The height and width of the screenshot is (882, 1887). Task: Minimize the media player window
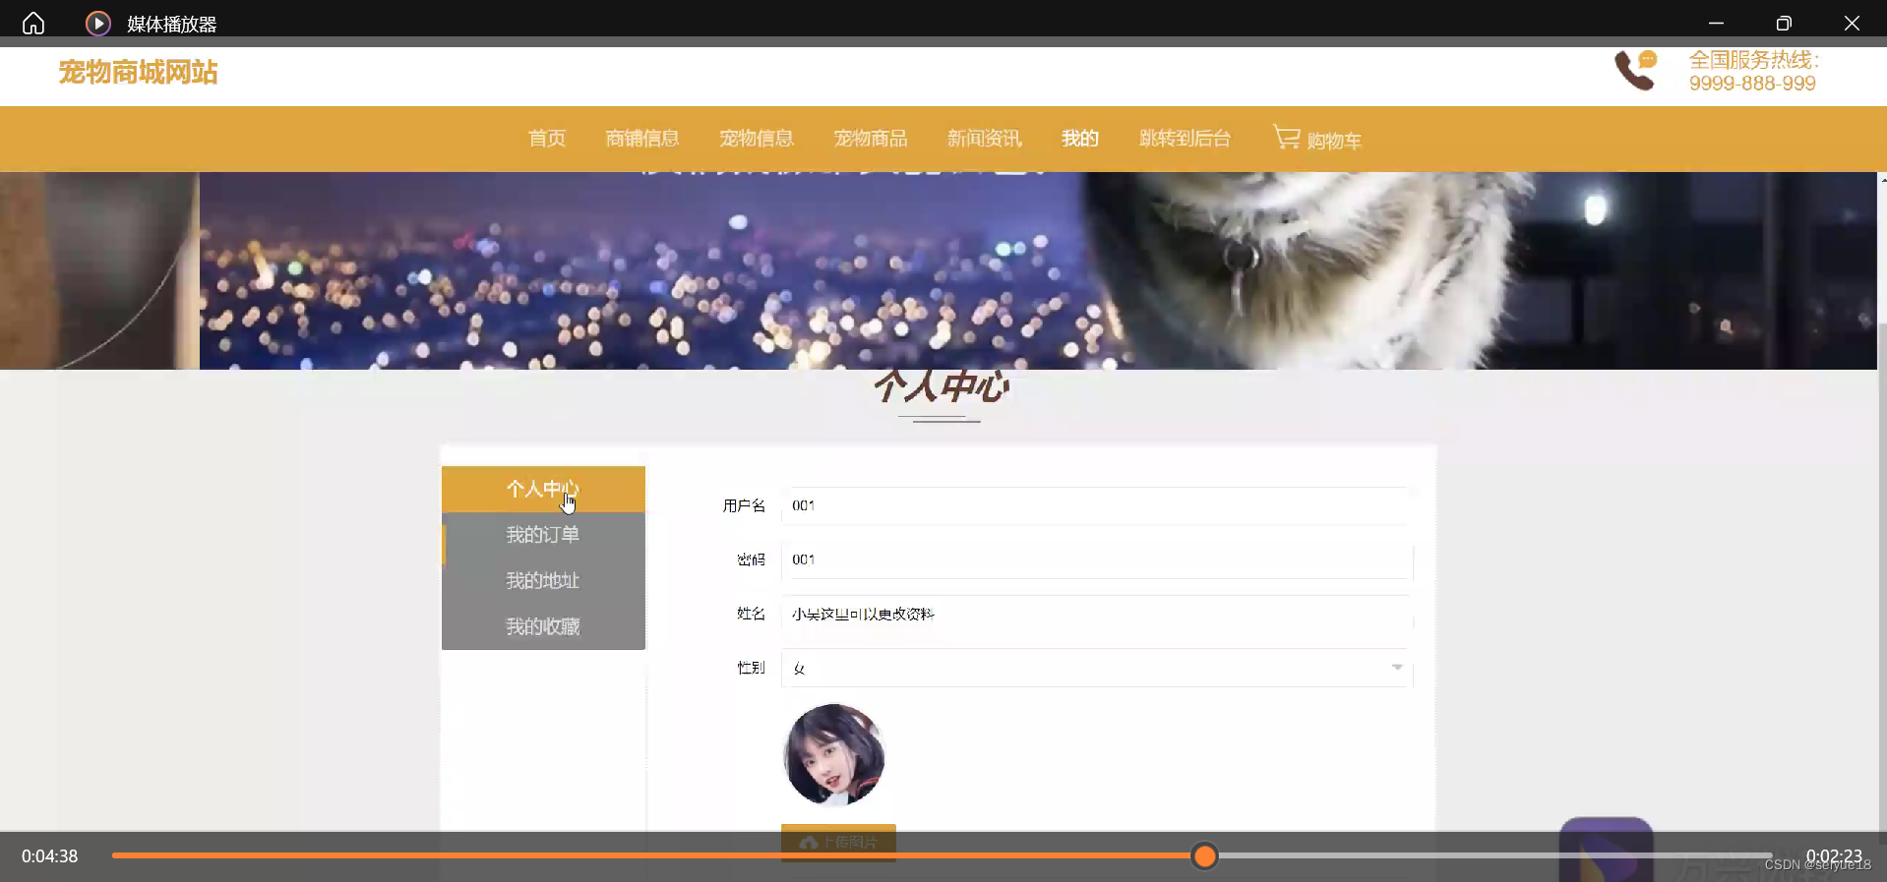1716,23
